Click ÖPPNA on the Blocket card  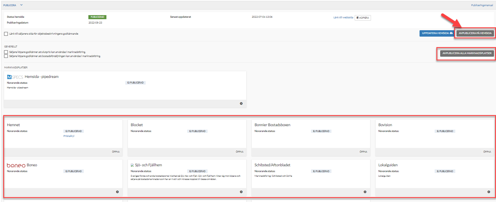(x=240, y=152)
